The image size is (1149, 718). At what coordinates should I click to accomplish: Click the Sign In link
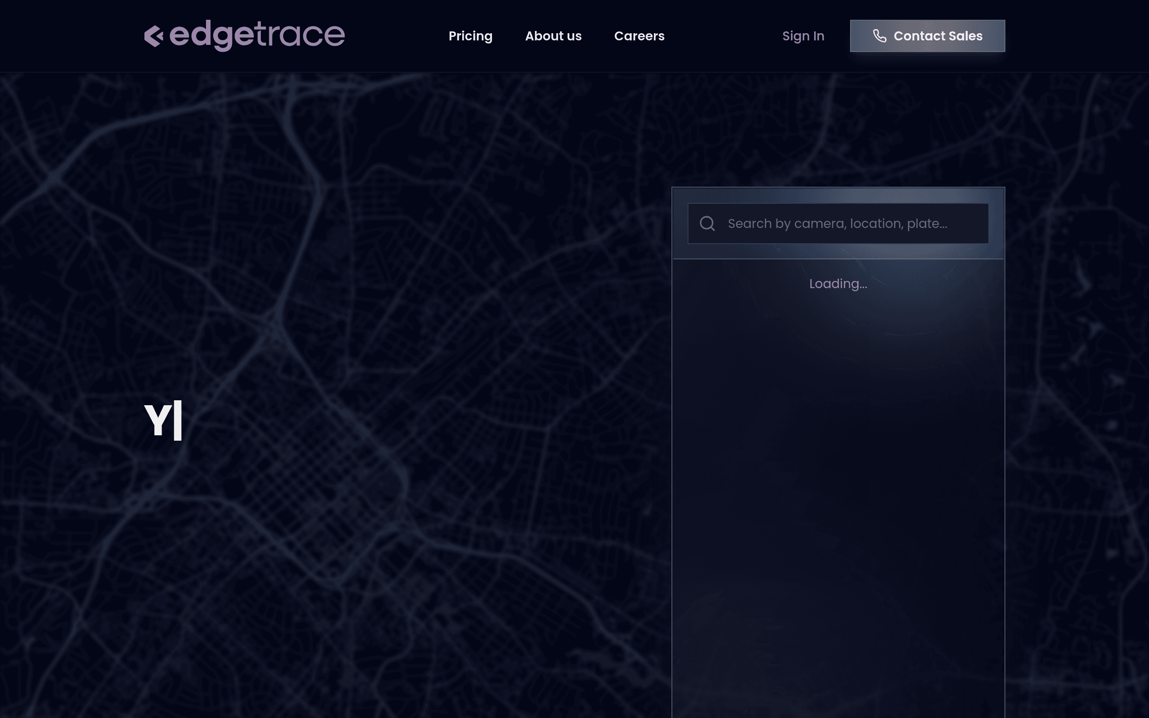pos(803,36)
